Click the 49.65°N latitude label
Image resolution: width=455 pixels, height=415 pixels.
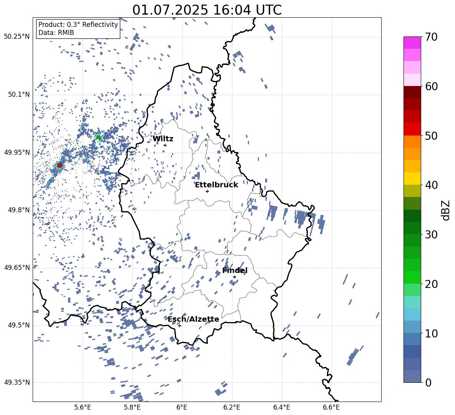pos(17,268)
